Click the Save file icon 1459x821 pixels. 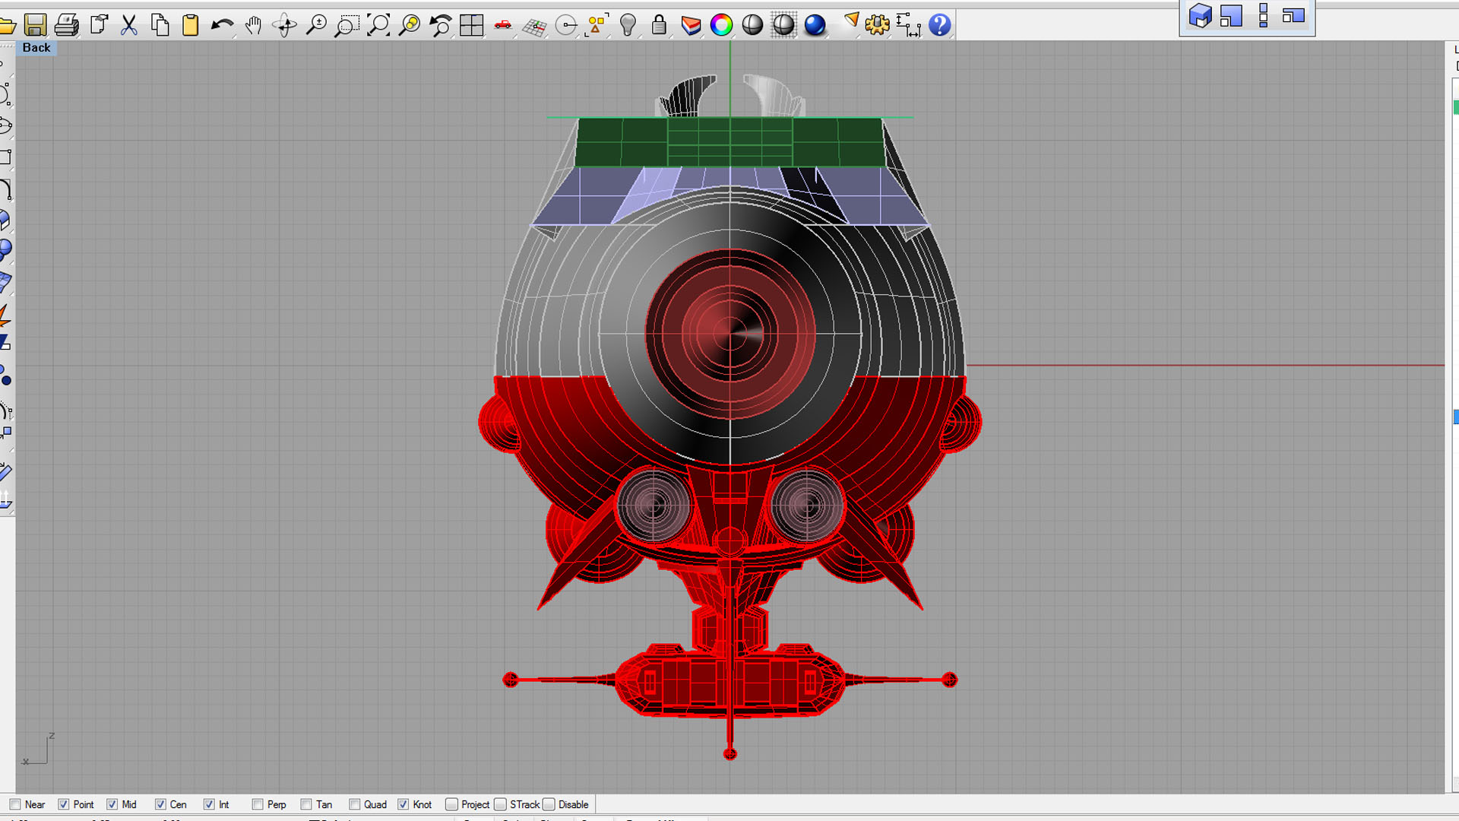35,25
